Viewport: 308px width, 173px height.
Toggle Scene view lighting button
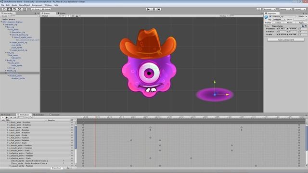click(x=68, y=16)
